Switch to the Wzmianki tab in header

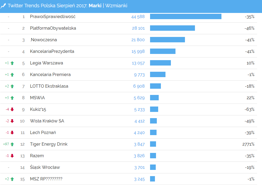tap(116, 6)
